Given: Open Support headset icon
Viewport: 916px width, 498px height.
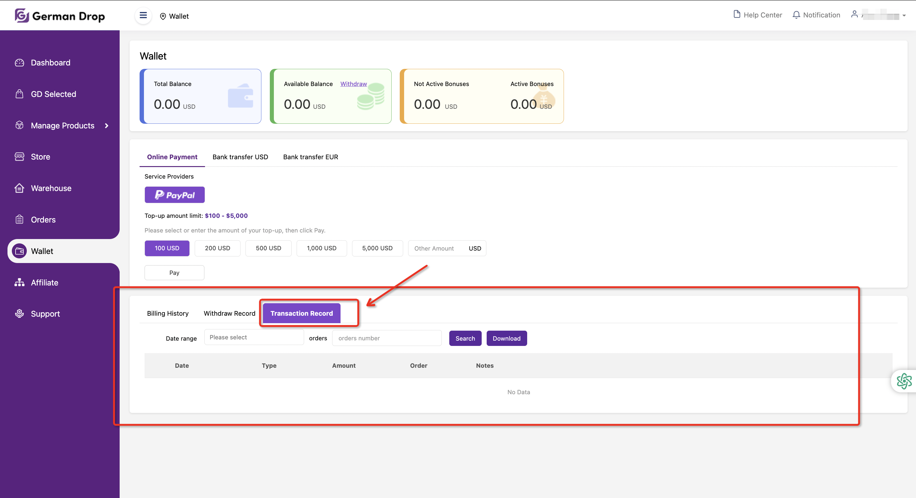Looking at the screenshot, I should tap(19, 314).
